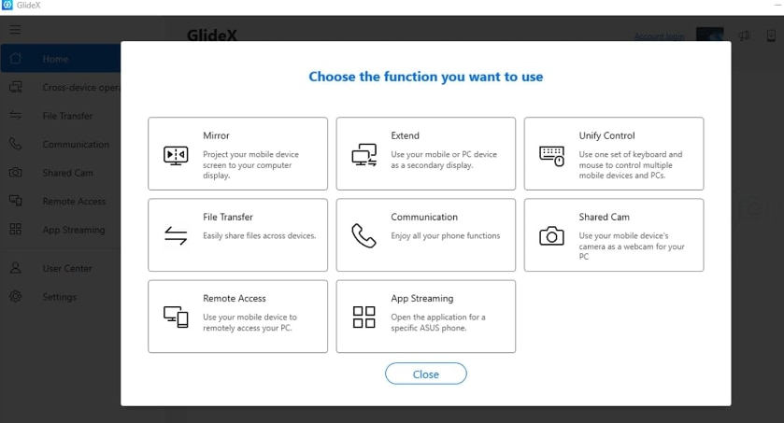The width and height of the screenshot is (784, 423).
Task: Open sidebar File Transfer section
Action: (x=67, y=116)
